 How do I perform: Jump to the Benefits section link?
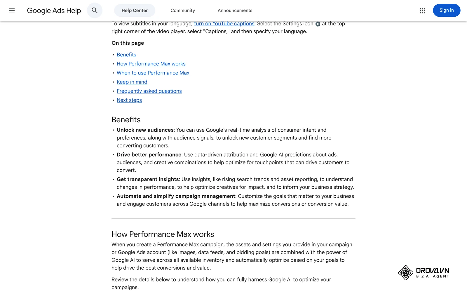(x=126, y=55)
